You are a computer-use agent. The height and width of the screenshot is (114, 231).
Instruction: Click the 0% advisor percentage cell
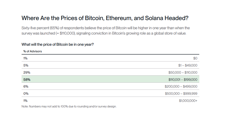point(26,93)
